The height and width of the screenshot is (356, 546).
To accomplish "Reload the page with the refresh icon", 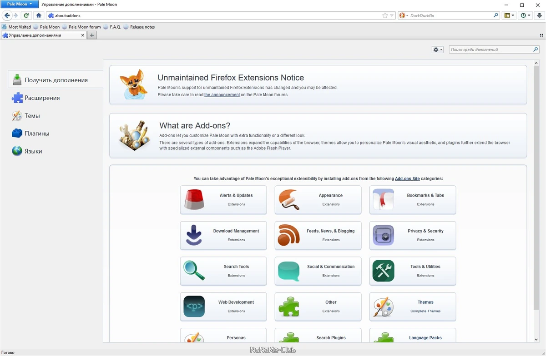I will pos(26,15).
